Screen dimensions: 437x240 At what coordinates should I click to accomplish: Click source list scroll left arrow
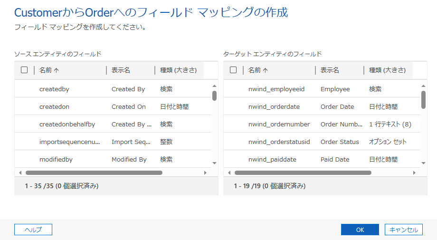coord(20,173)
